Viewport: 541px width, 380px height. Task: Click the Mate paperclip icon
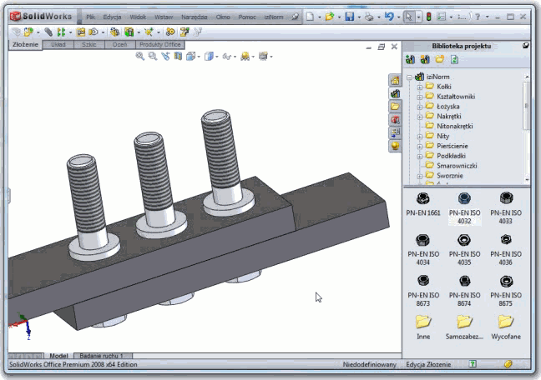point(48,32)
